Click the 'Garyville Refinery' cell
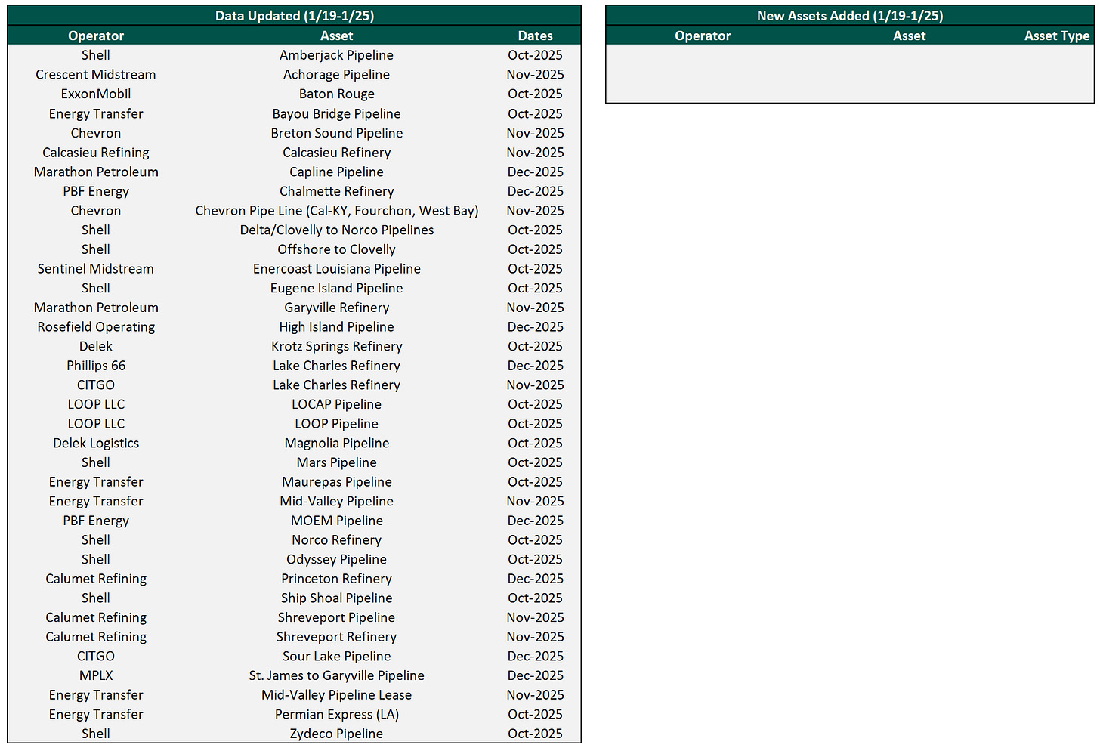This screenshot has height=748, width=1100. (336, 308)
